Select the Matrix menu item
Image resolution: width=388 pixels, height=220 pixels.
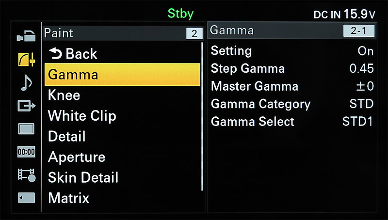tap(68, 198)
